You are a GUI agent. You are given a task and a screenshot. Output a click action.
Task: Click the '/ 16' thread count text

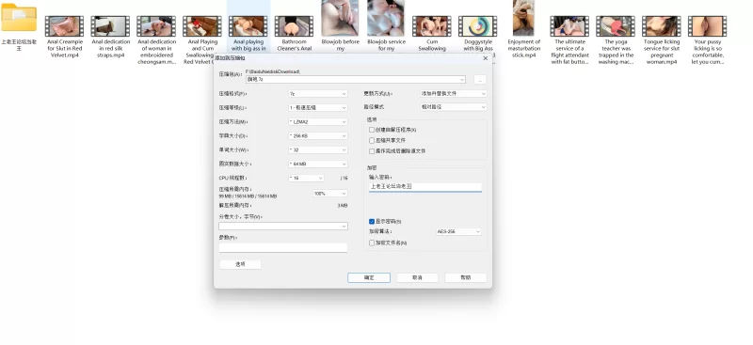click(344, 178)
